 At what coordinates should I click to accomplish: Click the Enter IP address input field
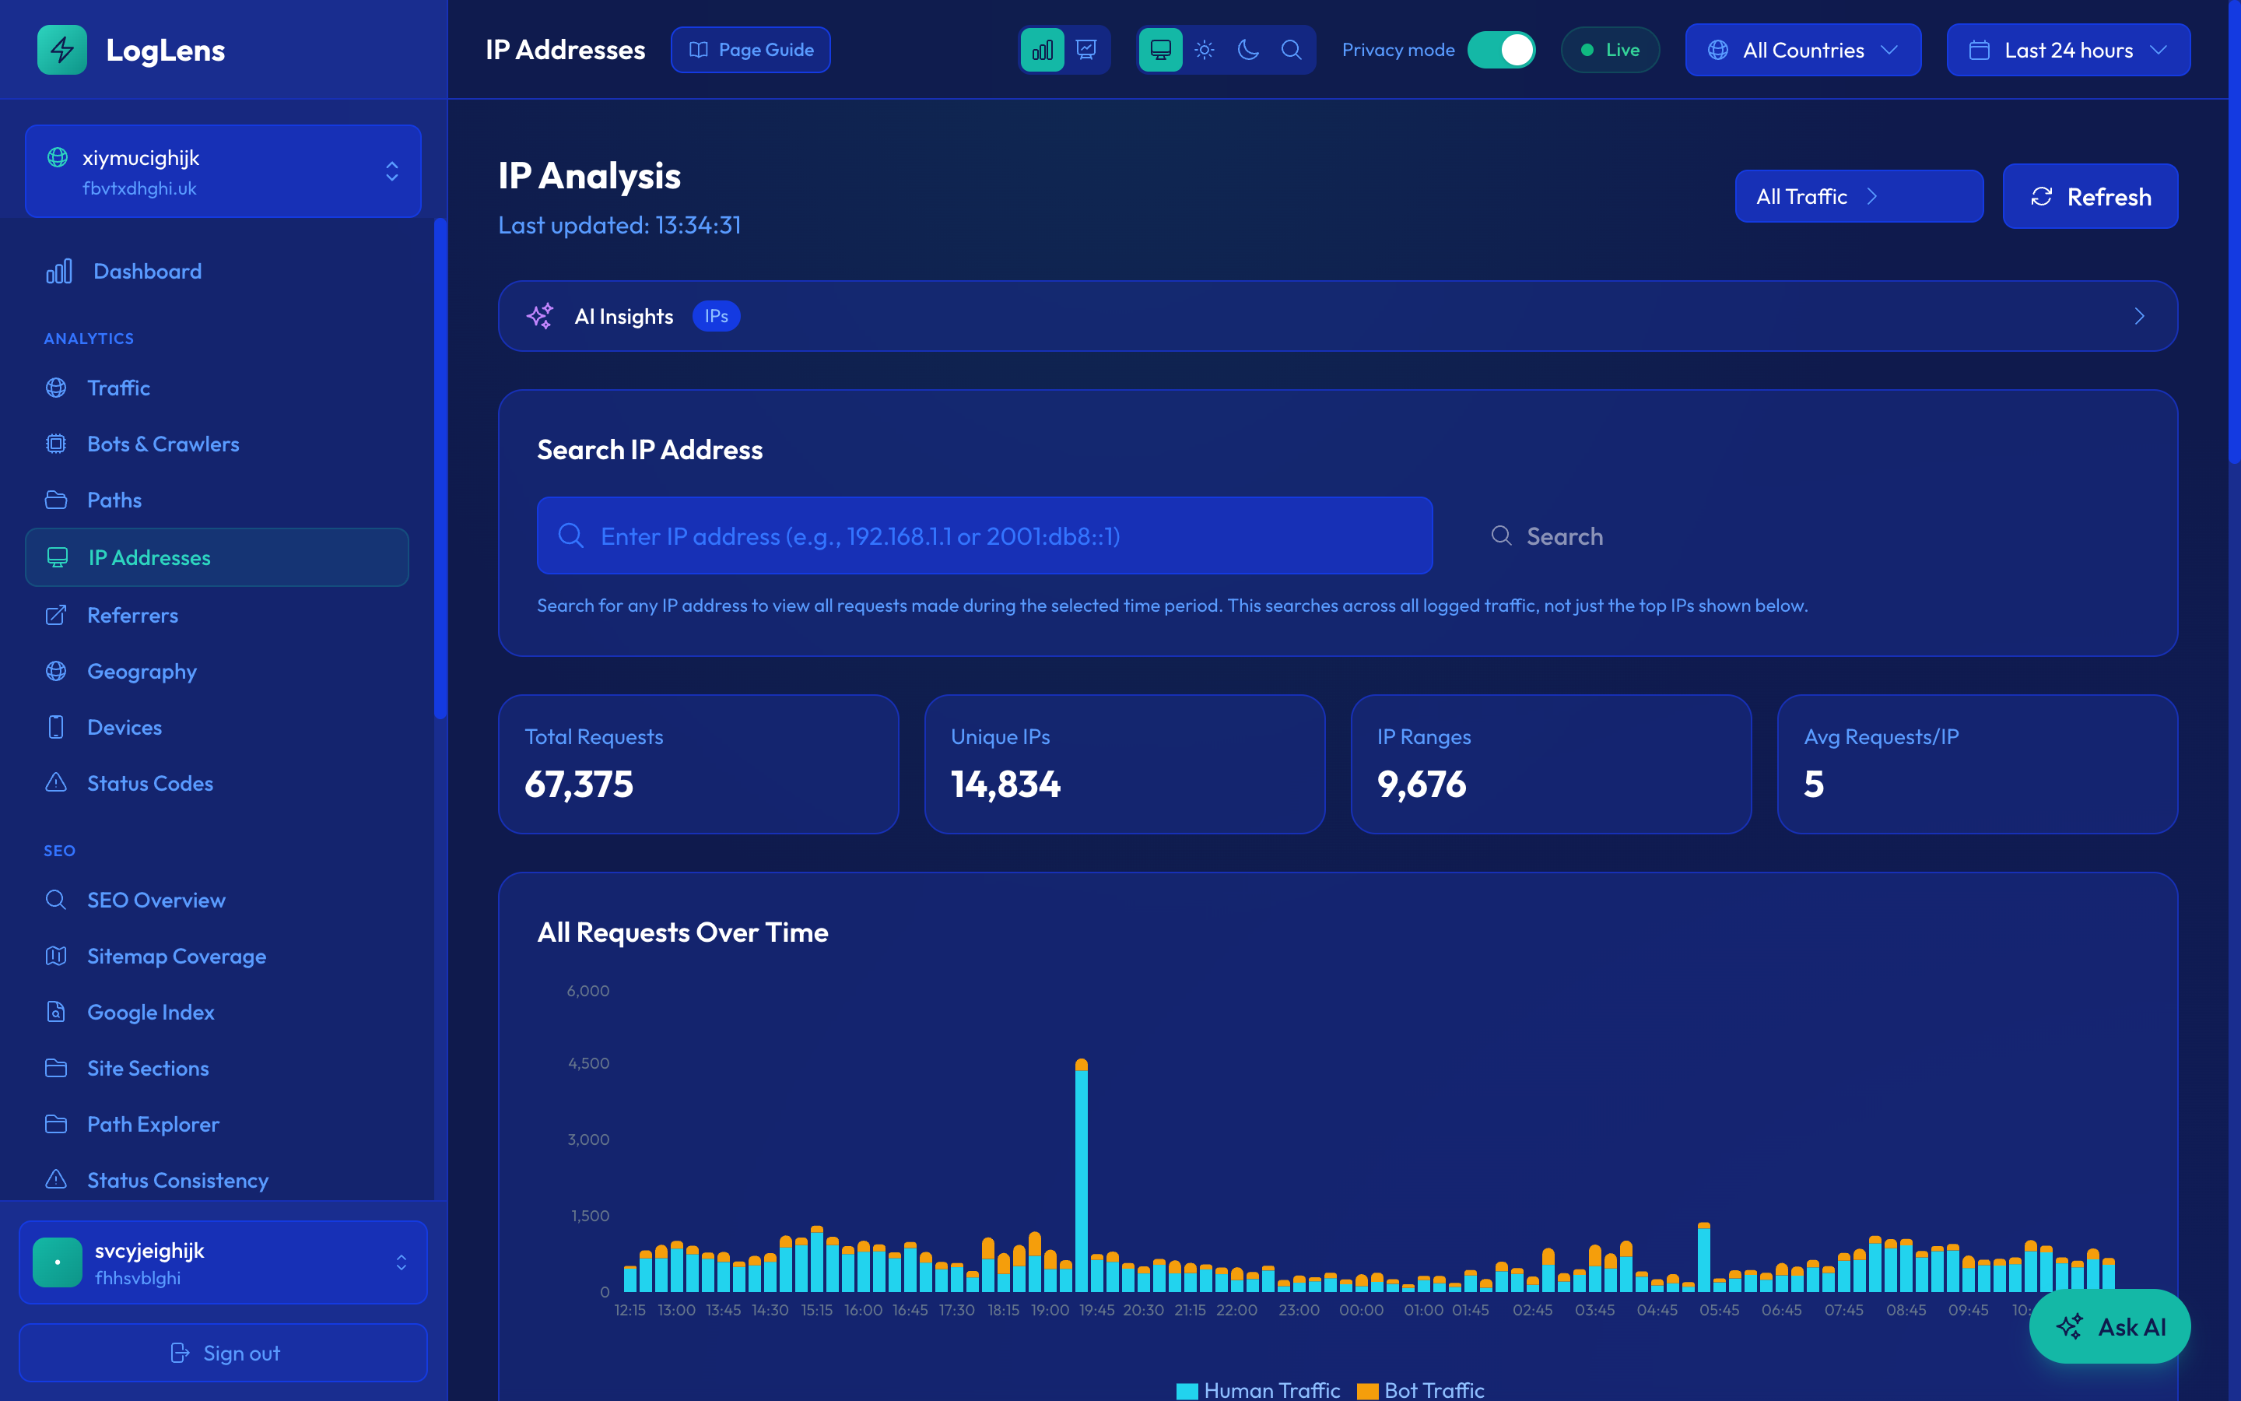coord(984,535)
